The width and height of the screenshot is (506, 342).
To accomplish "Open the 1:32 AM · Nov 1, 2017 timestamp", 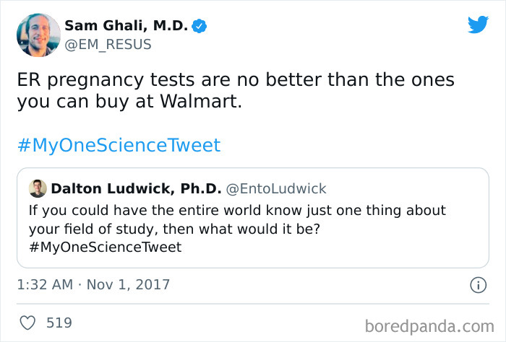I will [x=93, y=285].
